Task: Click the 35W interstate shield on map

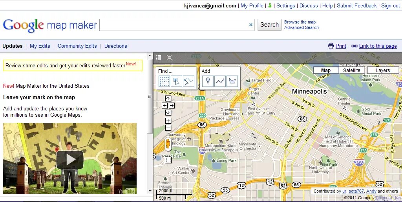Action: coord(359,162)
